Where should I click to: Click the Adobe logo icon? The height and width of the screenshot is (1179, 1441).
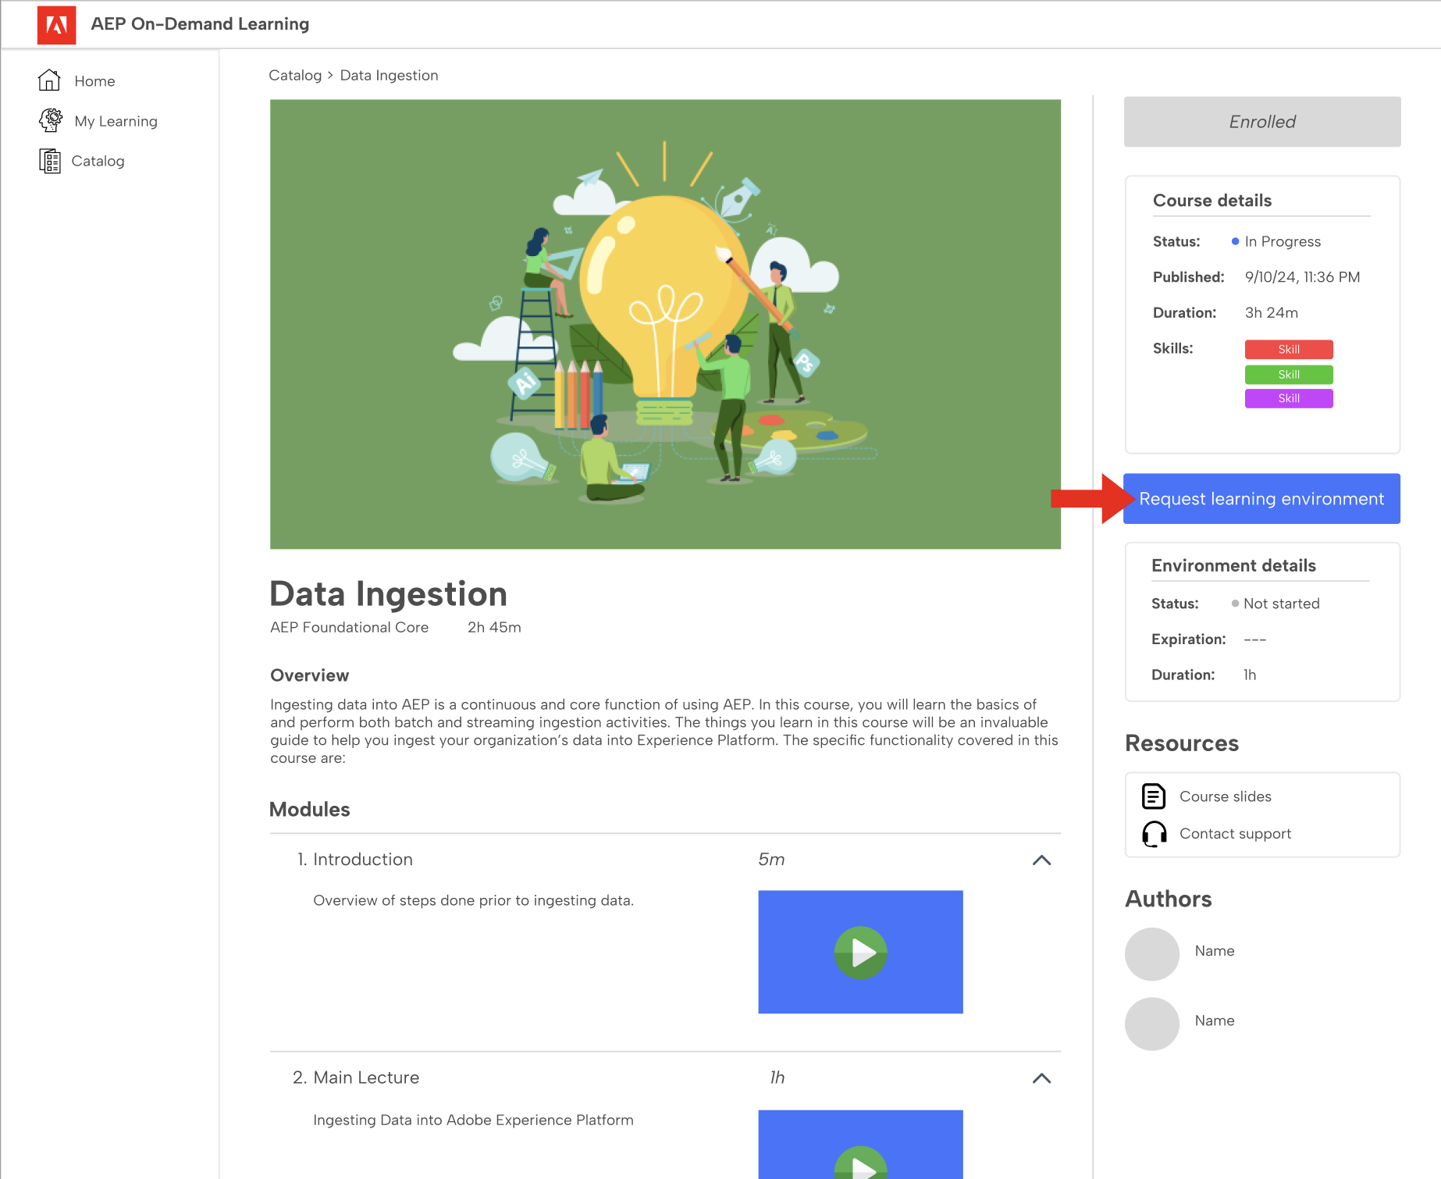pyautogui.click(x=56, y=25)
